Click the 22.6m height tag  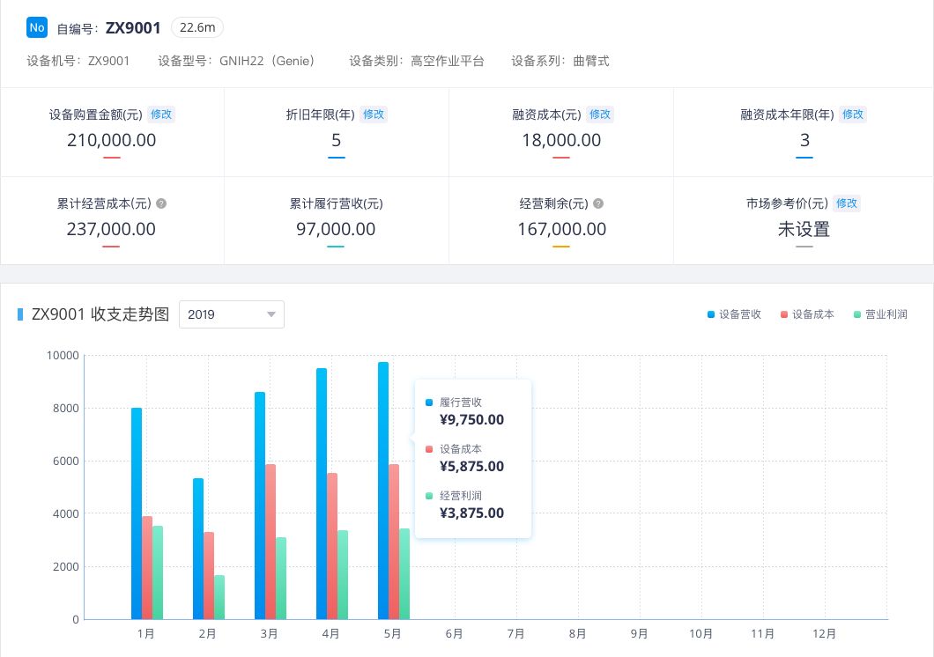pos(197,27)
